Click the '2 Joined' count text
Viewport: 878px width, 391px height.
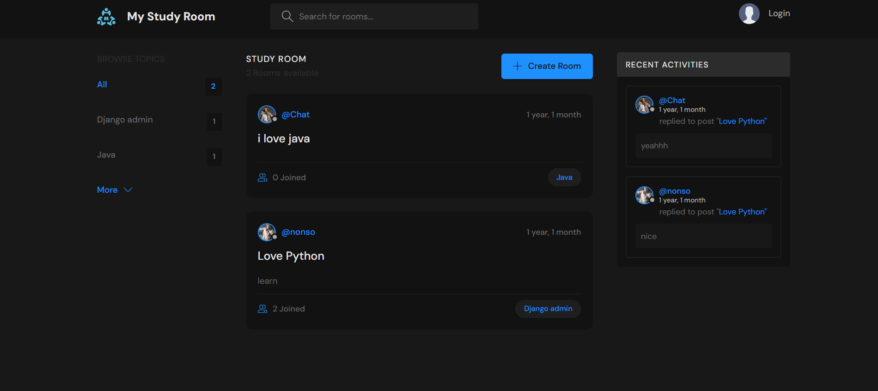point(289,309)
